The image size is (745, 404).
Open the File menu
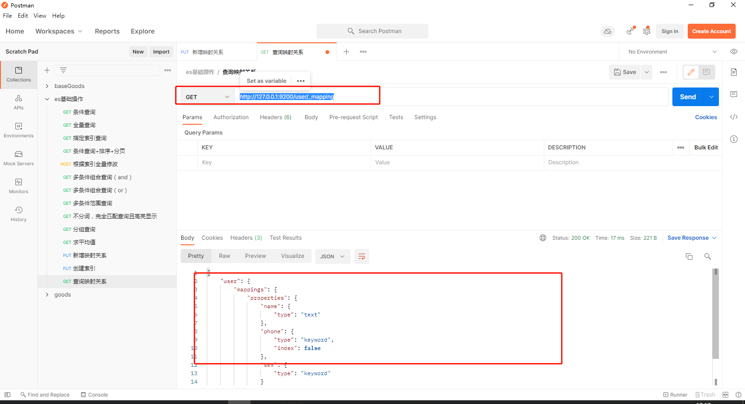(x=7, y=15)
